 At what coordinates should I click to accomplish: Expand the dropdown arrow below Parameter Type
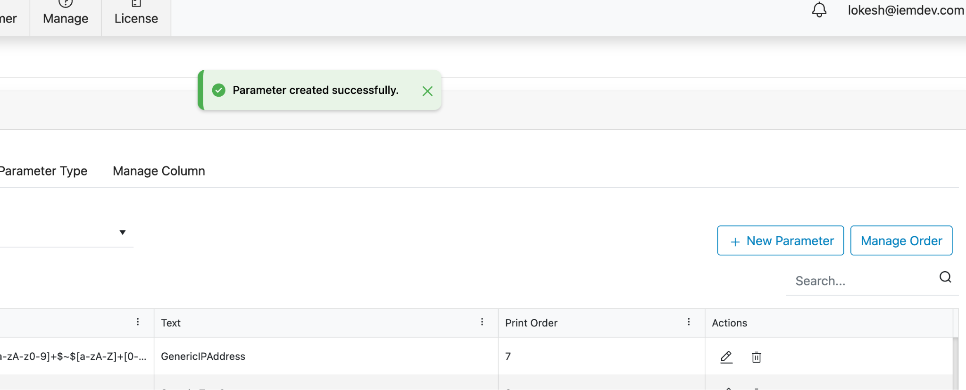[x=123, y=232]
